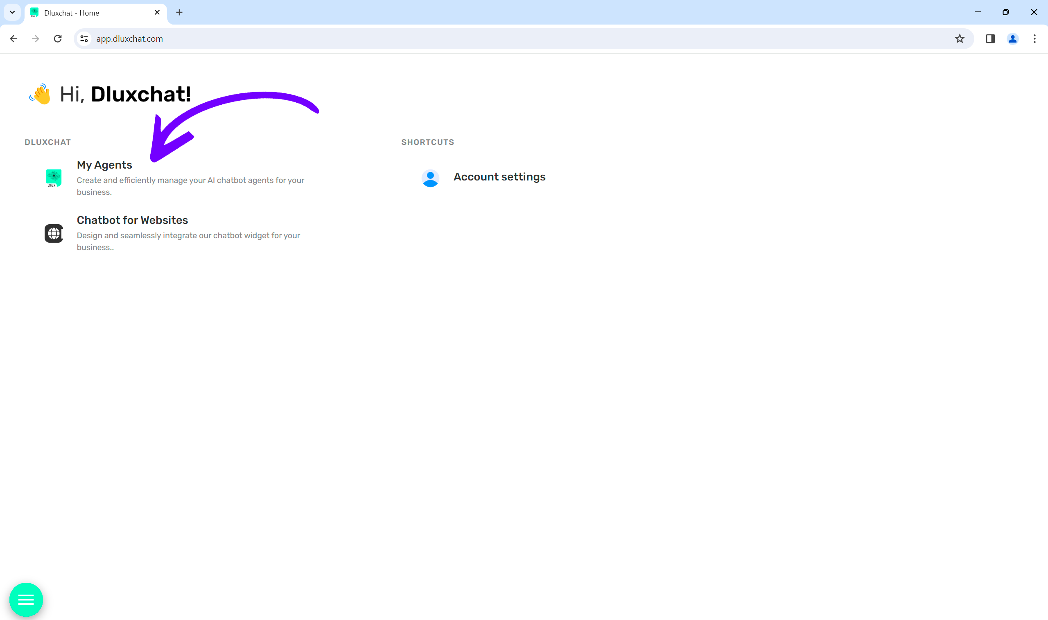
Task: Close the Dluxchat - Home tab
Action: pyautogui.click(x=157, y=13)
